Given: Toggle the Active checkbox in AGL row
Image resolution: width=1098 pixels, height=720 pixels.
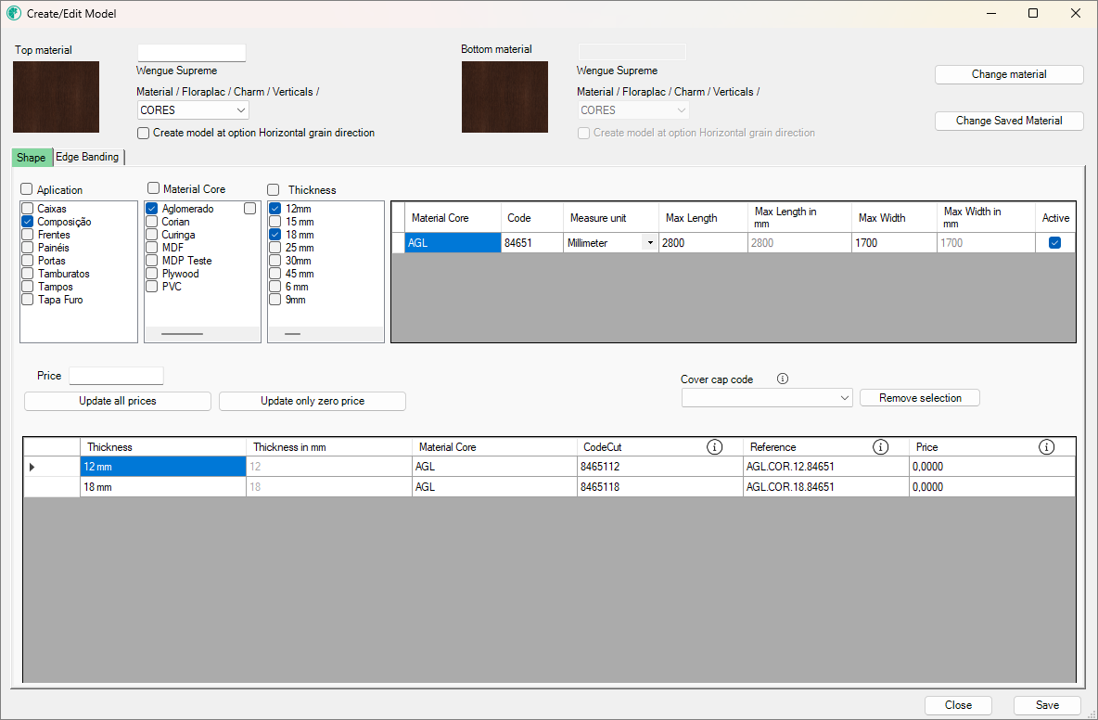Looking at the screenshot, I should click(x=1054, y=243).
